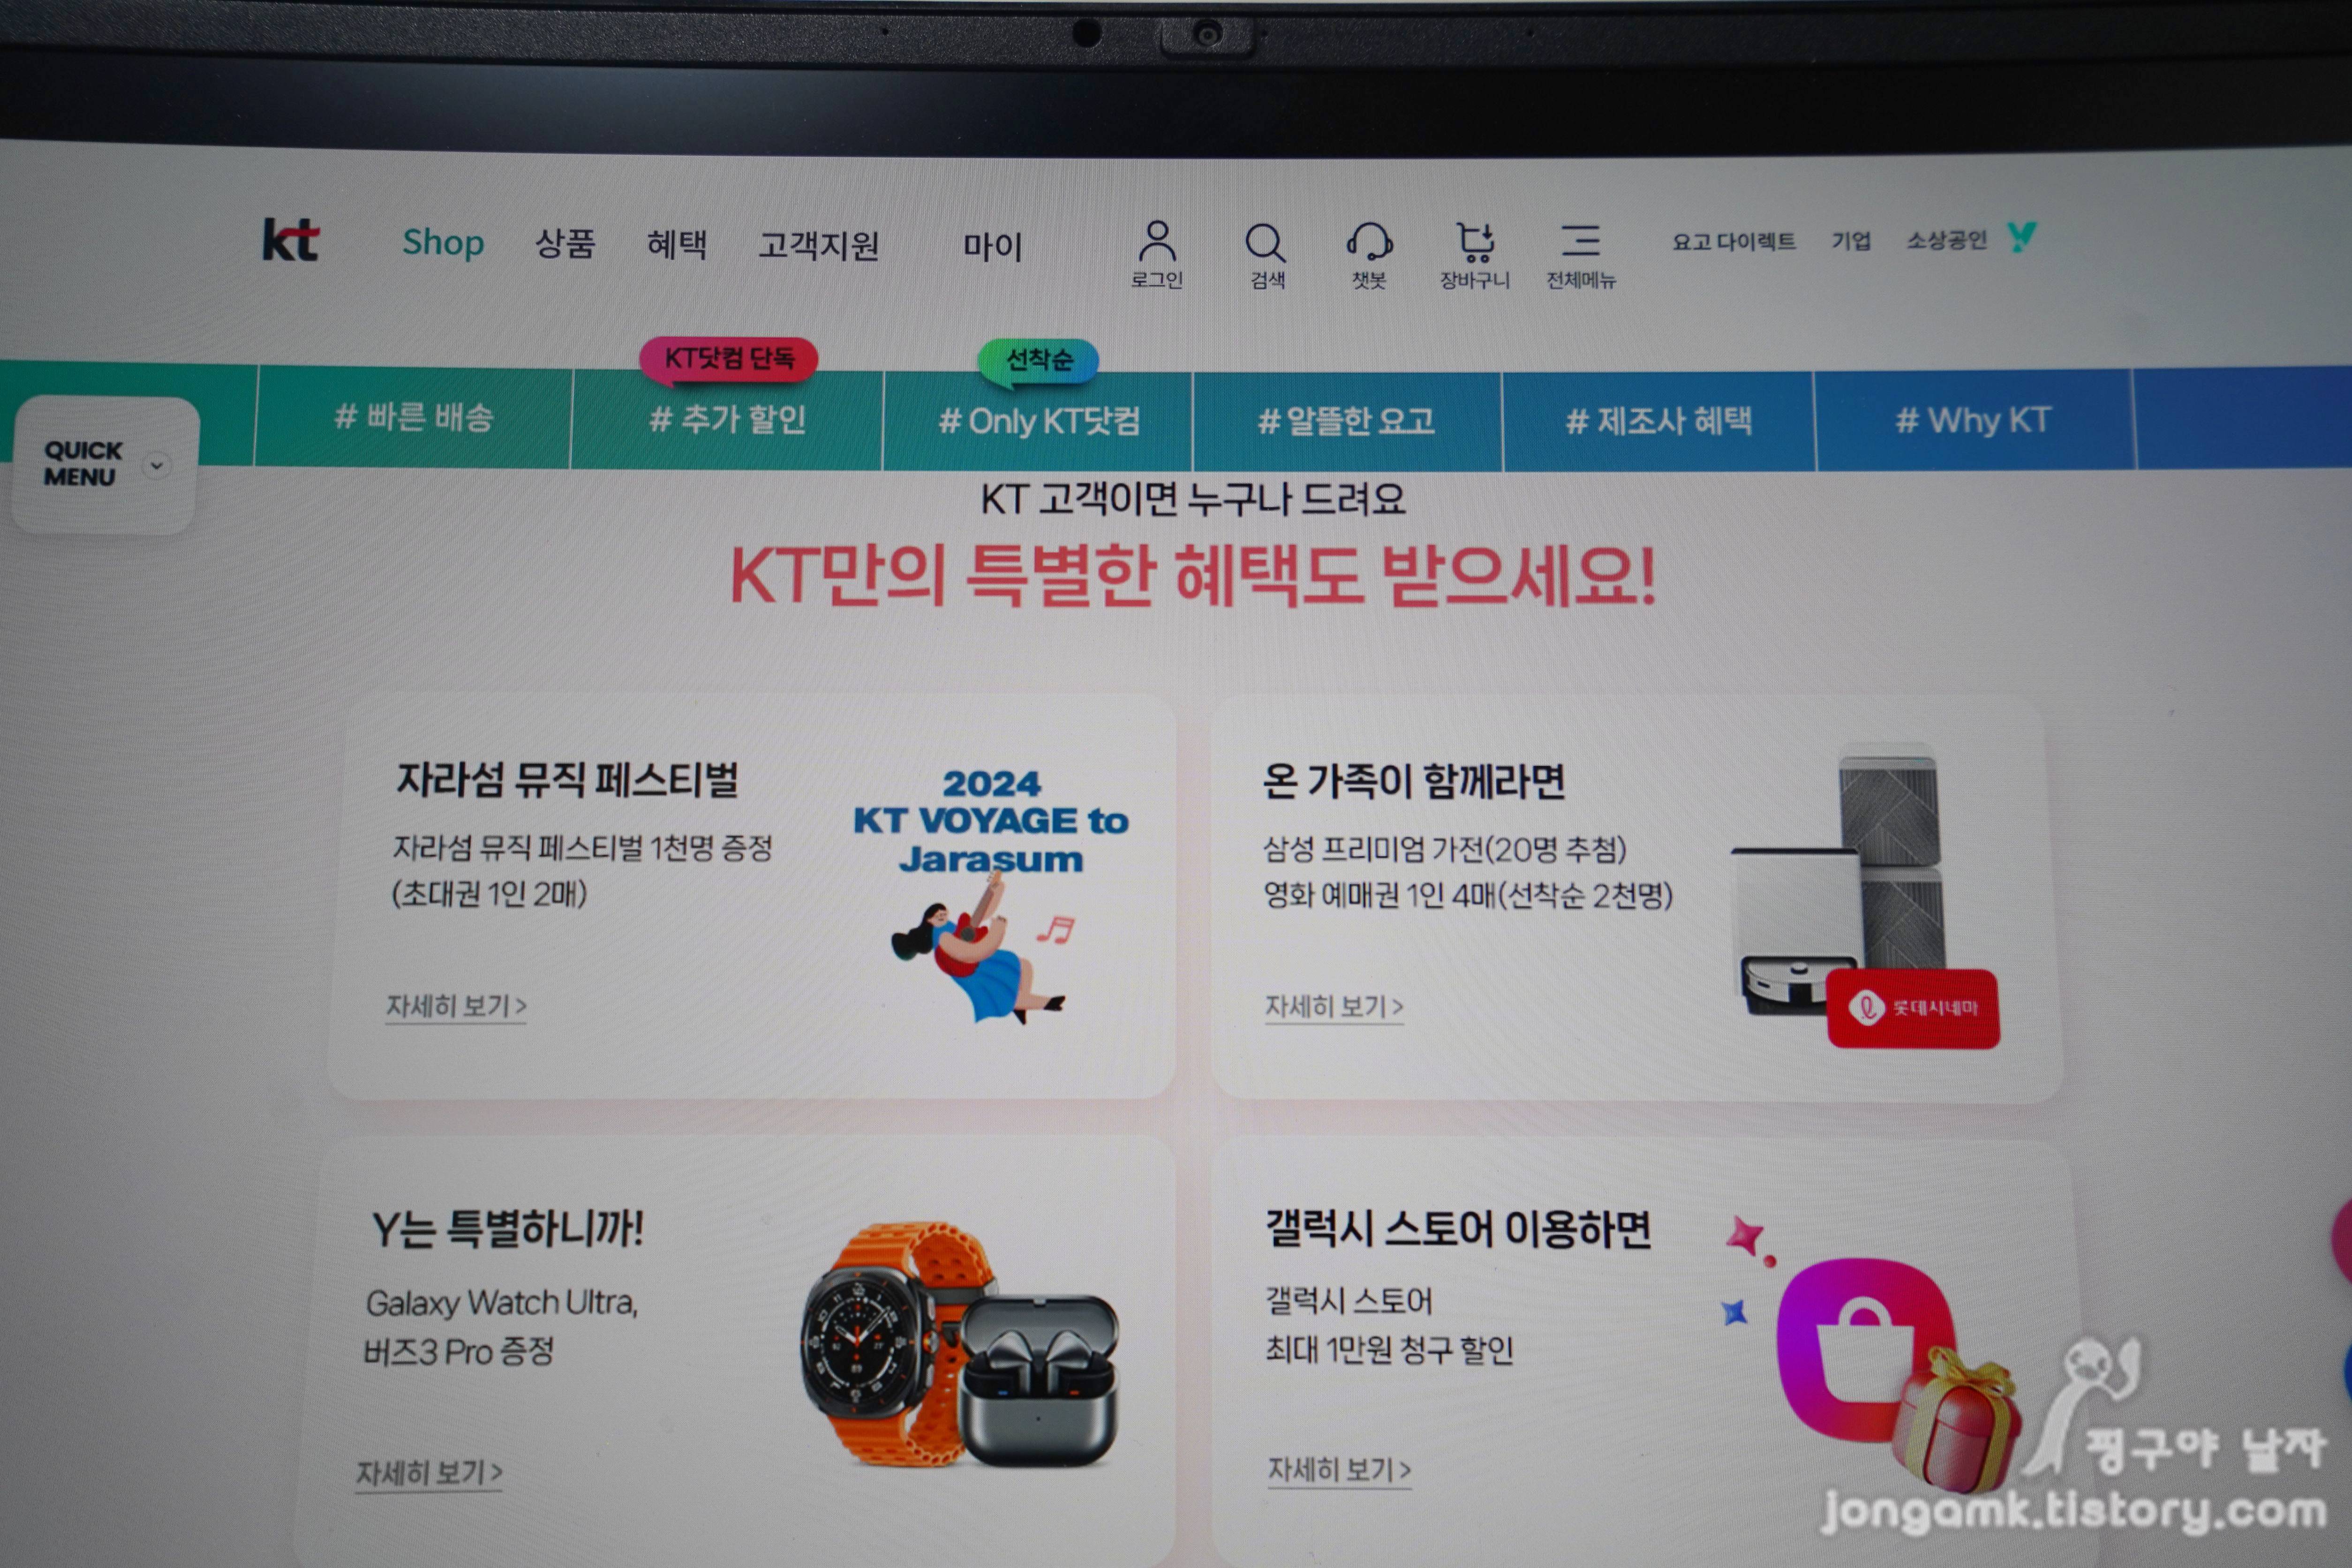Open 요고 다이렉트 link
This screenshot has height=1568, width=2352.
pos(1734,241)
